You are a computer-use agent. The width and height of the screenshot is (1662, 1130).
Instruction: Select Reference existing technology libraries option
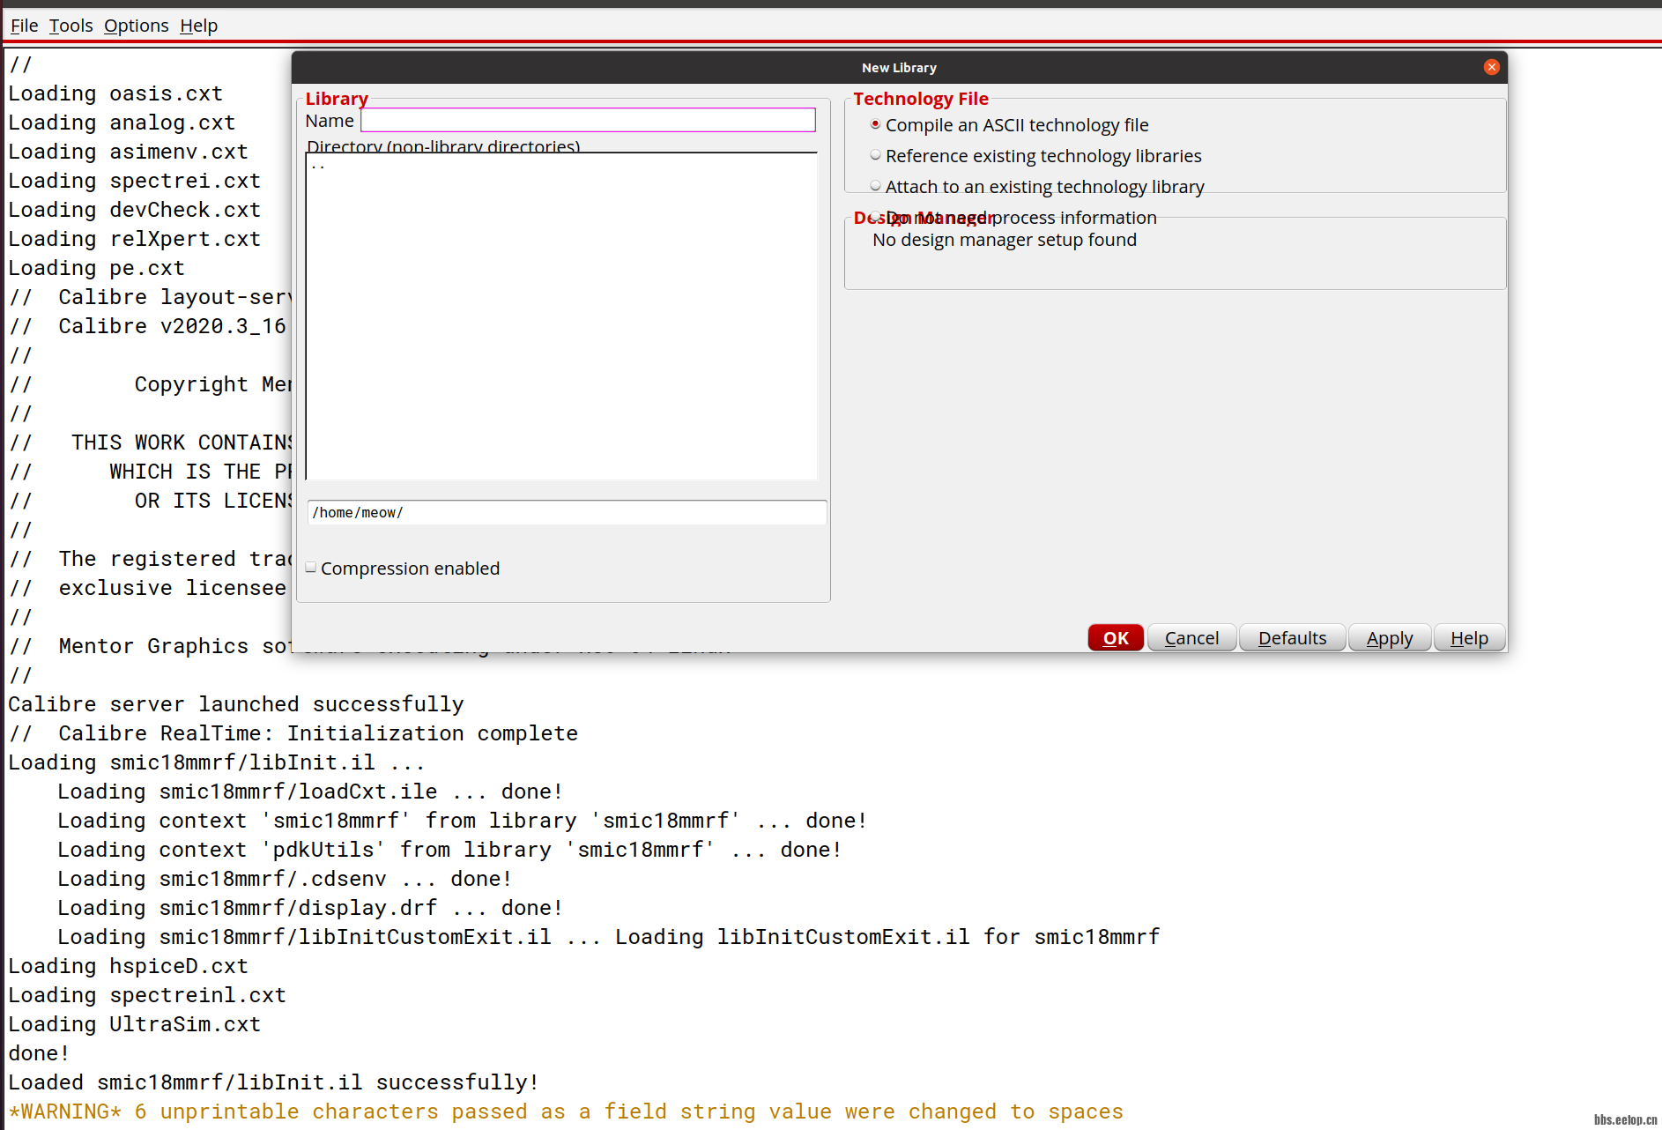tap(875, 156)
